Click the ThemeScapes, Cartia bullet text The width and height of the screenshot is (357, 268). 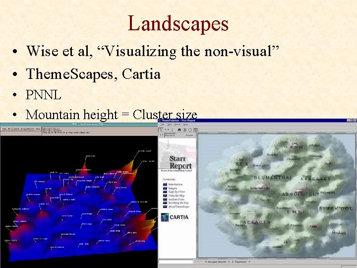pyautogui.click(x=93, y=74)
